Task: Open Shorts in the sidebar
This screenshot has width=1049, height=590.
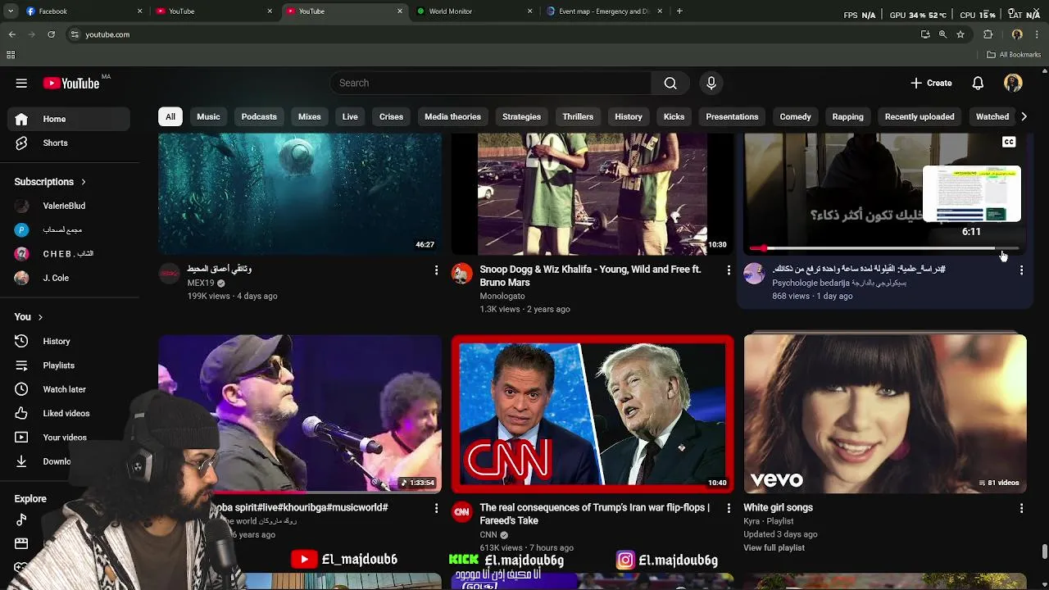Action: [x=69, y=143]
